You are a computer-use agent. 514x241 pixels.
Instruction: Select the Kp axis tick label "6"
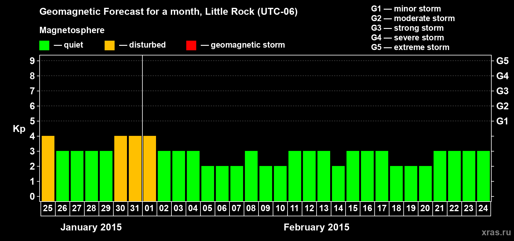pos(32,106)
